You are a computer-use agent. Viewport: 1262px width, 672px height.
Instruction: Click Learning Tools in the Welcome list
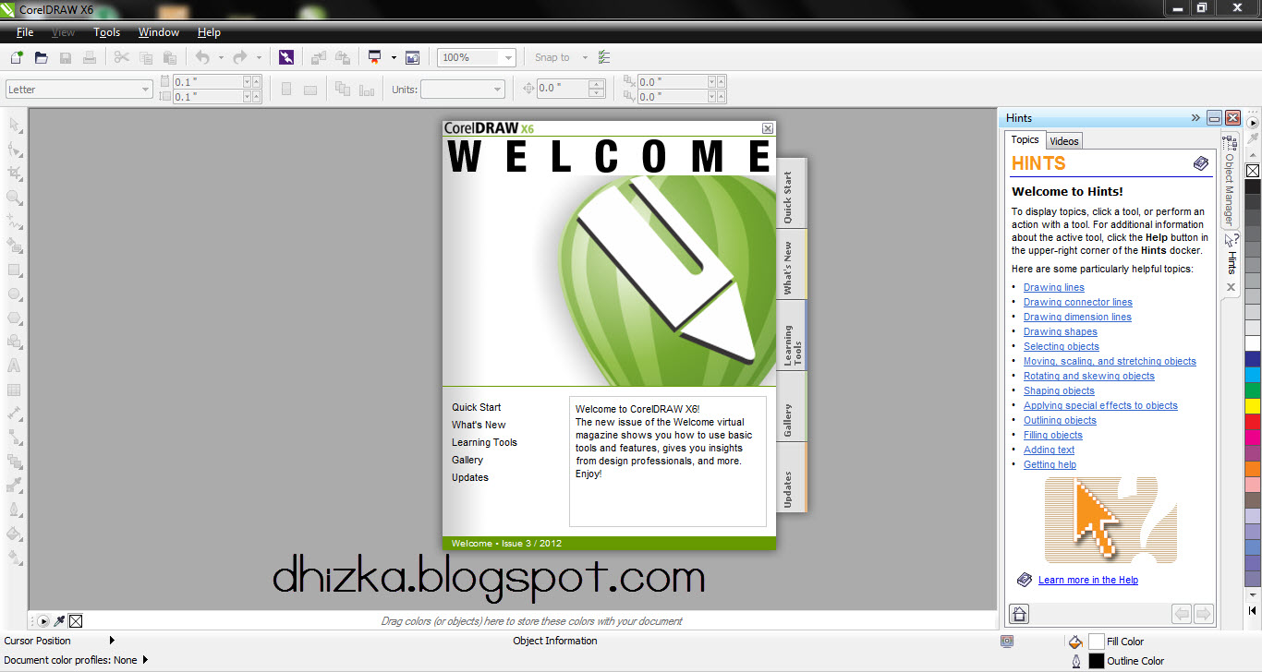[484, 442]
